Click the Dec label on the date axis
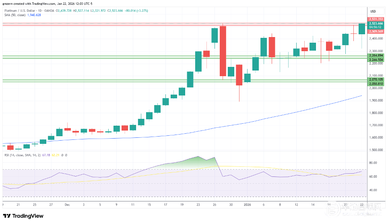Image resolution: width=388 pixels, height=224 pixels. (x=67, y=205)
